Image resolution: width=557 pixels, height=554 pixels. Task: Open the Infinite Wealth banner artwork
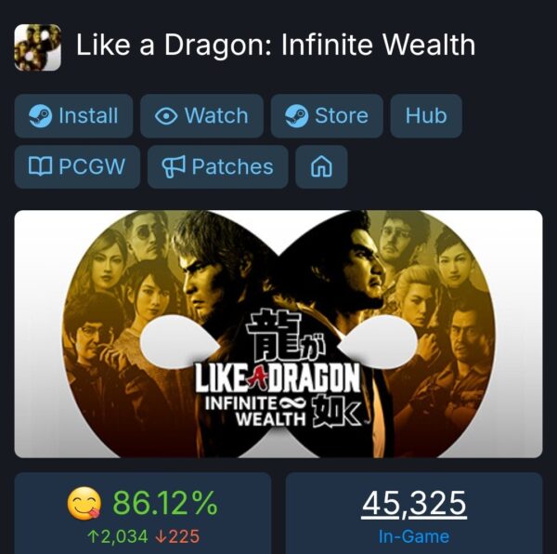(278, 334)
